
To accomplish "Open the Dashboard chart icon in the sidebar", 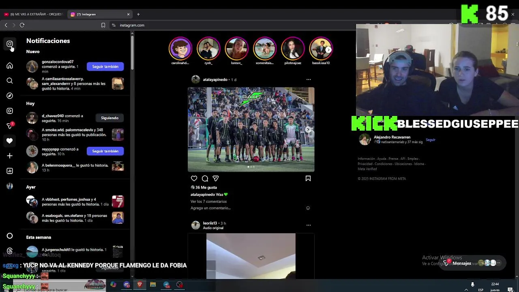I will [10, 171].
